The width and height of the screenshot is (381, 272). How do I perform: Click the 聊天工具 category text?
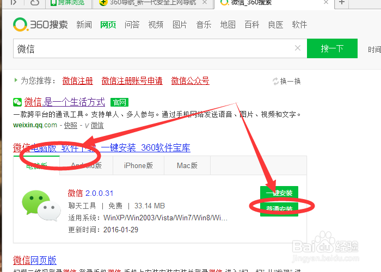point(82,206)
